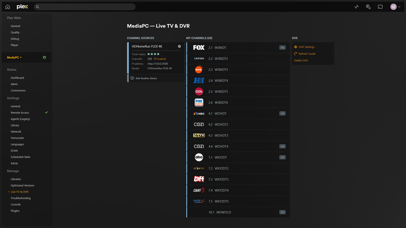This screenshot has width=406, height=228.
Task: Open Optimized Versions page
Action: 22,185
